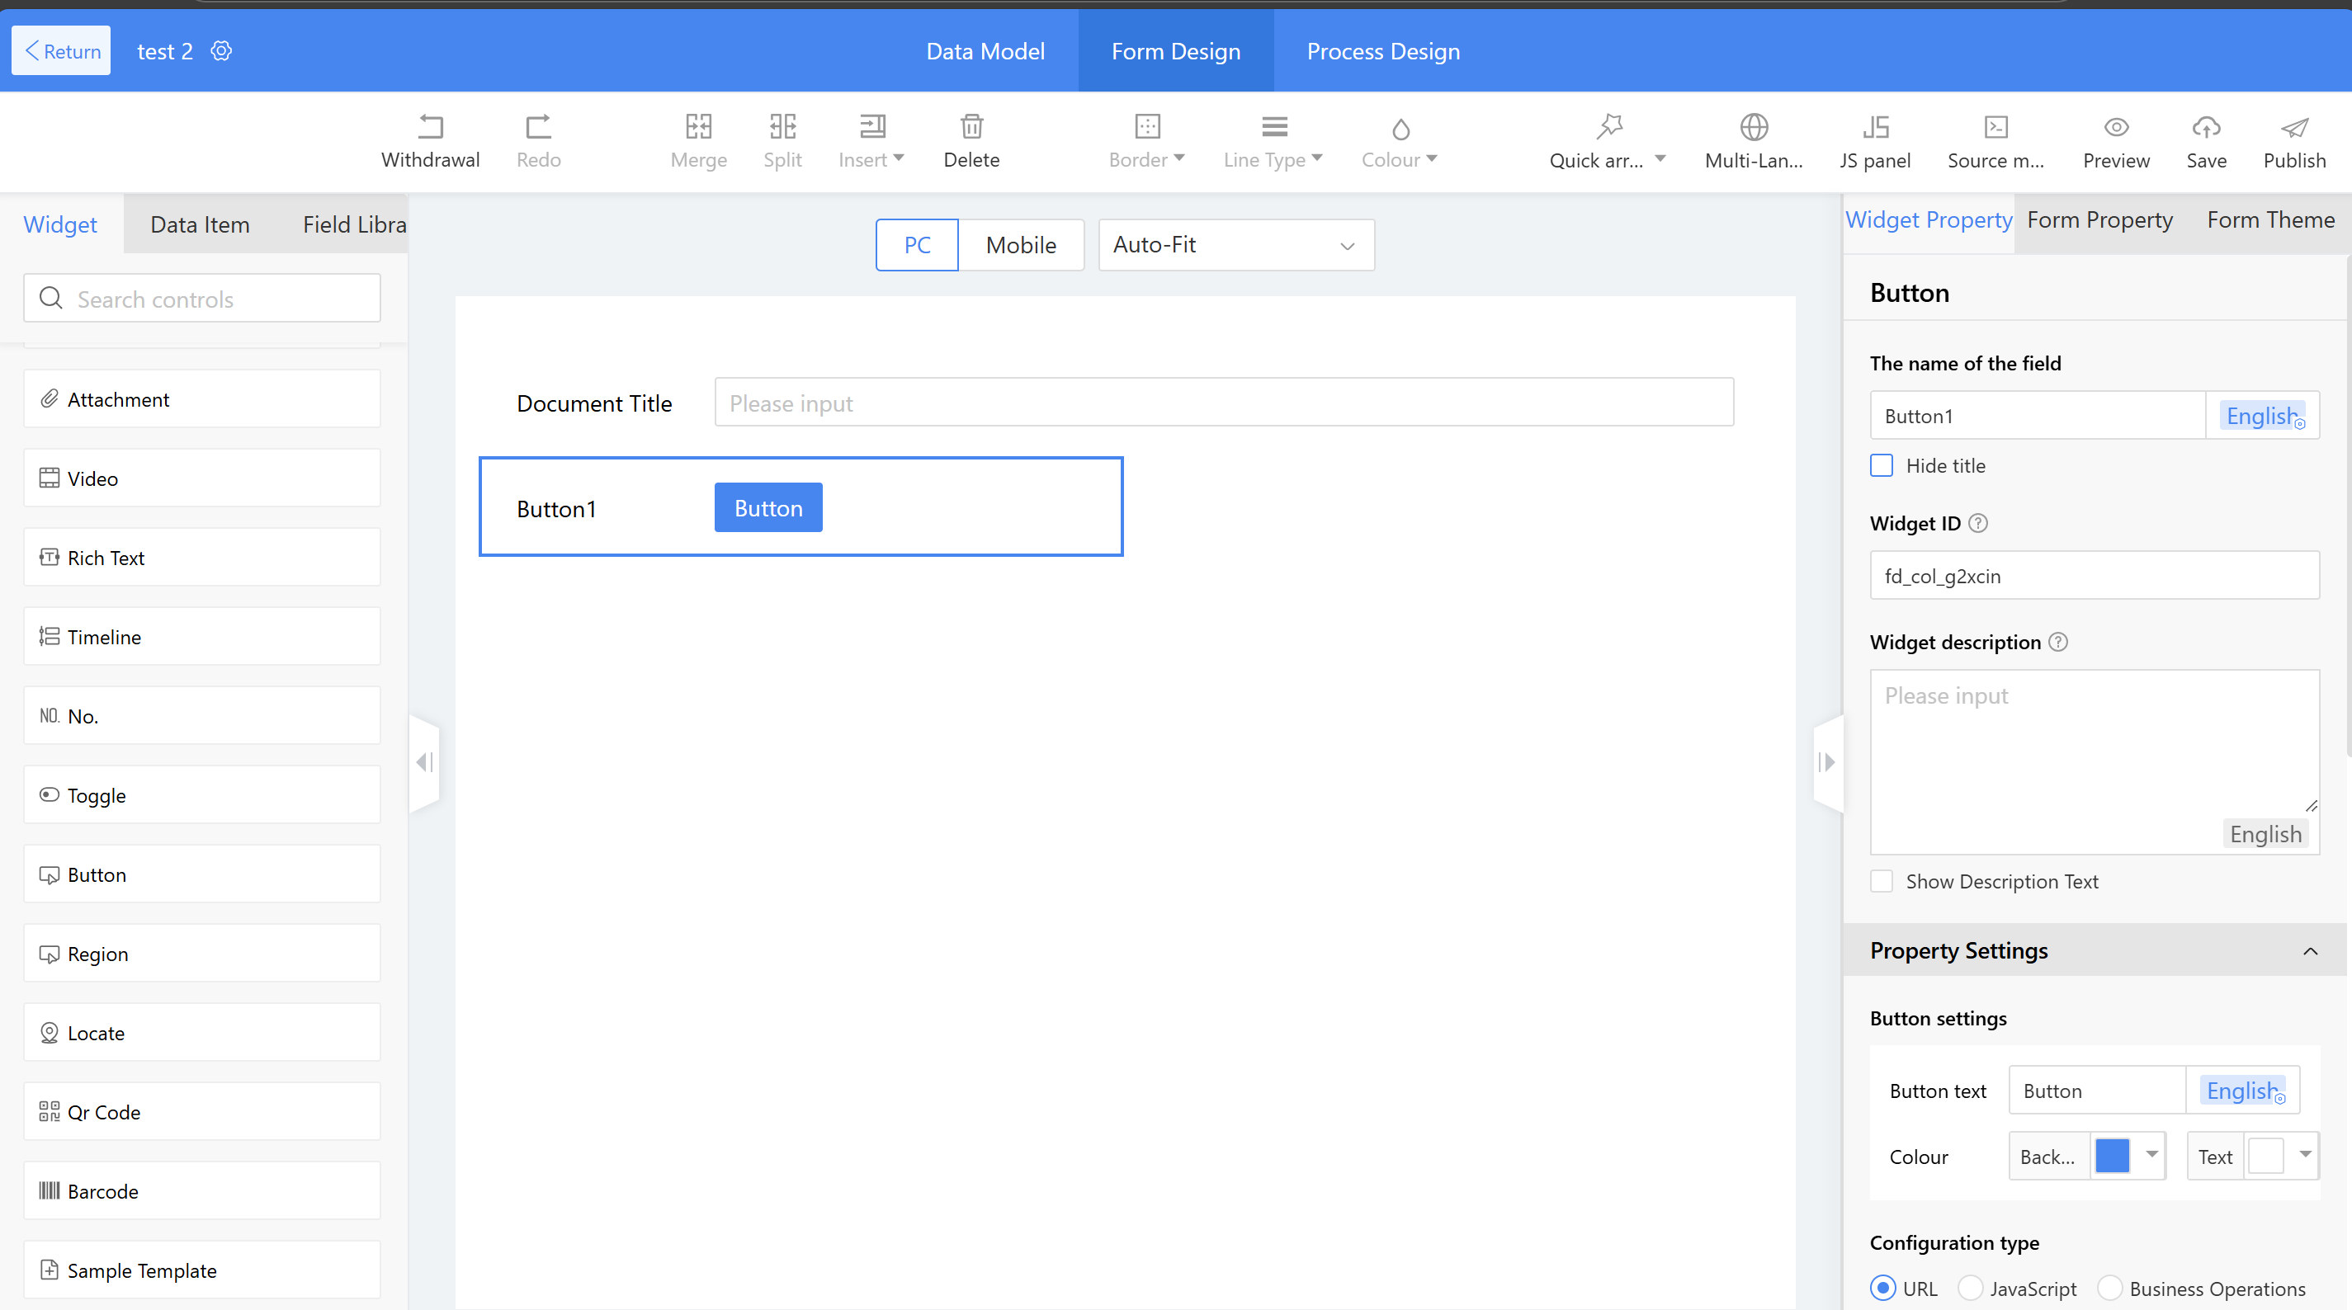Click the Preview eye icon

[2115, 127]
